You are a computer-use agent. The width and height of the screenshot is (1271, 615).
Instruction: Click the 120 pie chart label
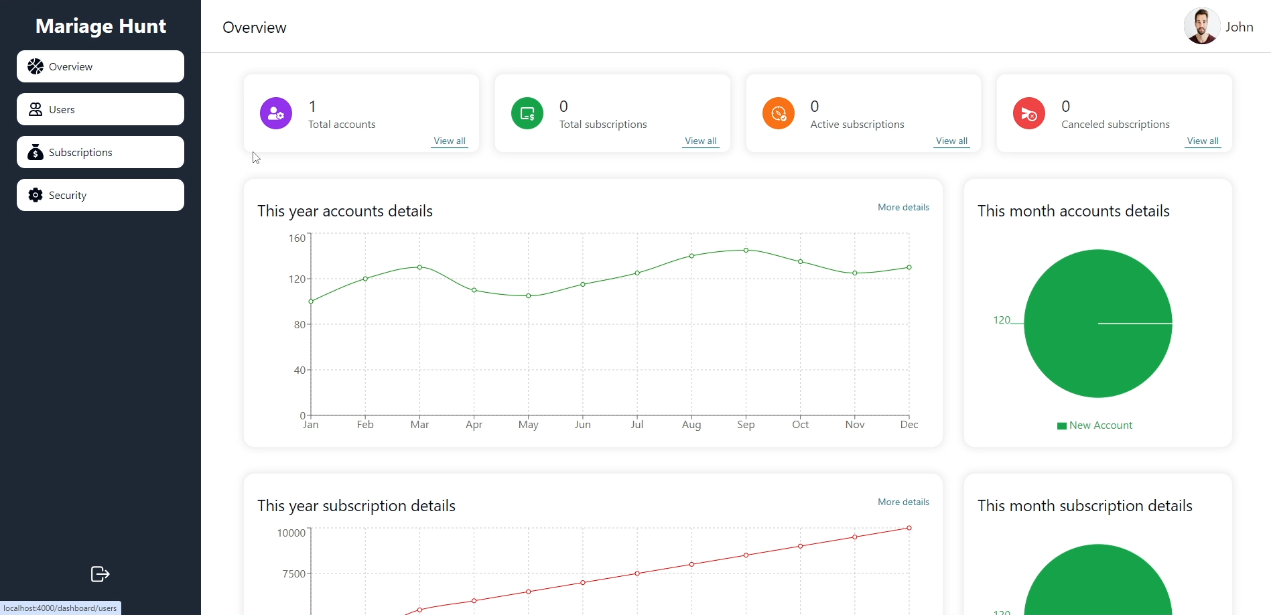coord(1002,320)
